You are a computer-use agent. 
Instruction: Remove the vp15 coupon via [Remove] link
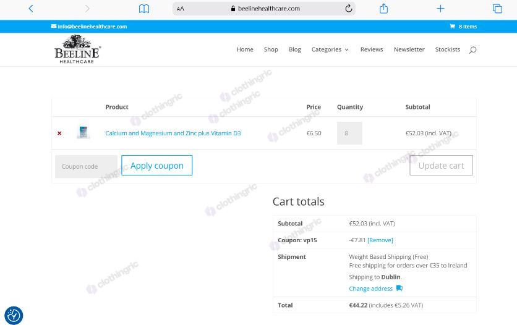[x=380, y=240]
